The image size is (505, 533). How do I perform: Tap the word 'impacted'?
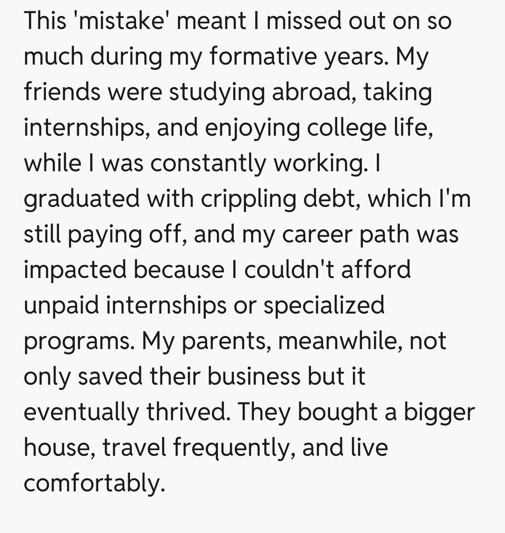(x=76, y=270)
